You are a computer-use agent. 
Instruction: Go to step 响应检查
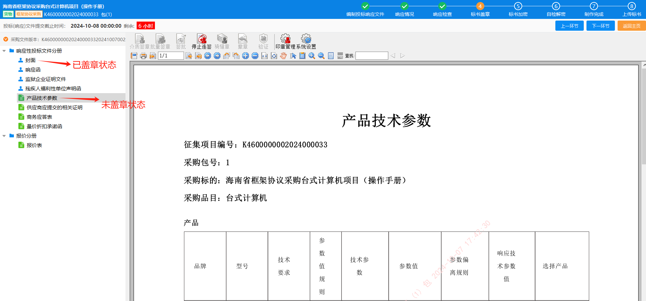pyautogui.click(x=442, y=9)
